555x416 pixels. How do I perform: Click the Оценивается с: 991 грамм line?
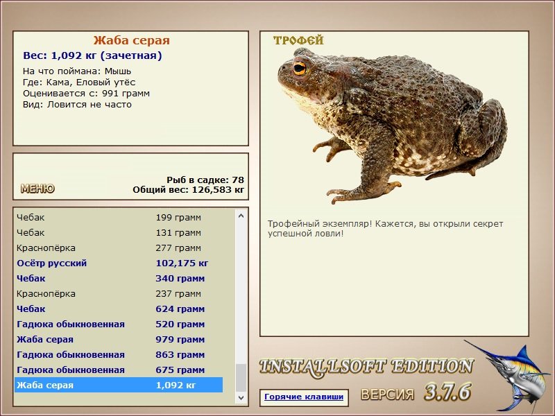pos(86,94)
